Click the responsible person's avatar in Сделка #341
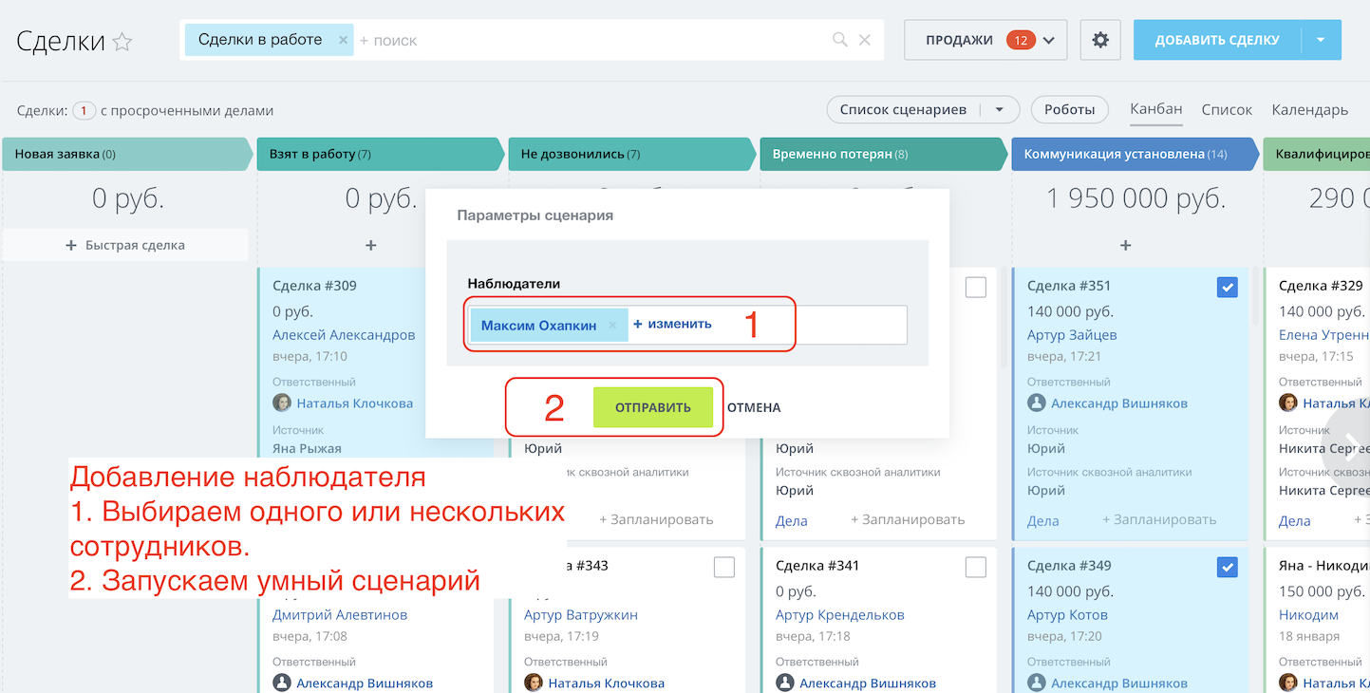The image size is (1370, 693). coord(785,683)
